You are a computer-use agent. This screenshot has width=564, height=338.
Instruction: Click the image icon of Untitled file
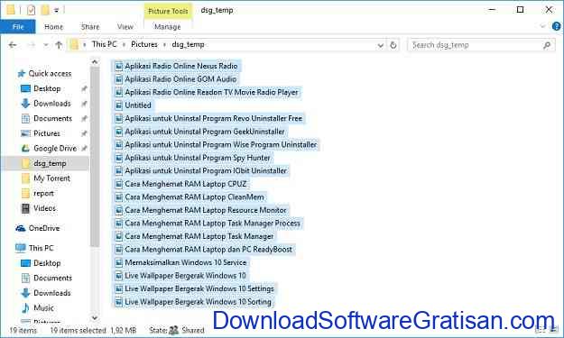point(118,105)
